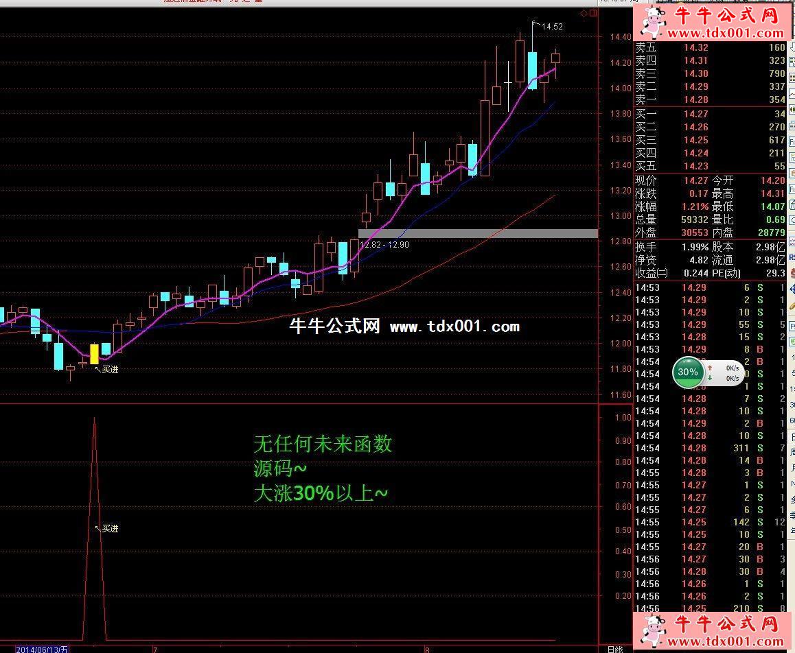Select the yellow buy-signal candlestick
Image resolution: width=795 pixels, height=653 pixels.
coord(94,354)
